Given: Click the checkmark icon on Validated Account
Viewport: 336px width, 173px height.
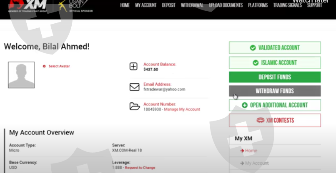Looking at the screenshot, I should click(253, 48).
